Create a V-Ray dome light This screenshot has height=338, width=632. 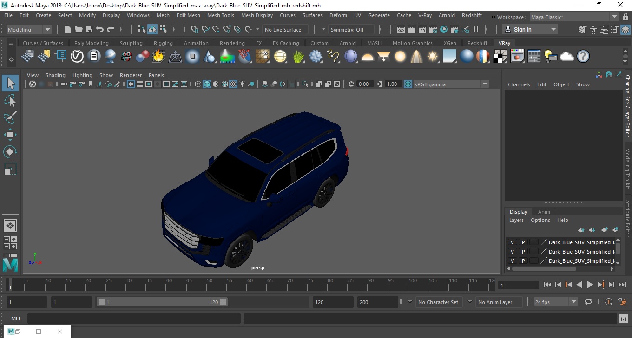(x=368, y=57)
